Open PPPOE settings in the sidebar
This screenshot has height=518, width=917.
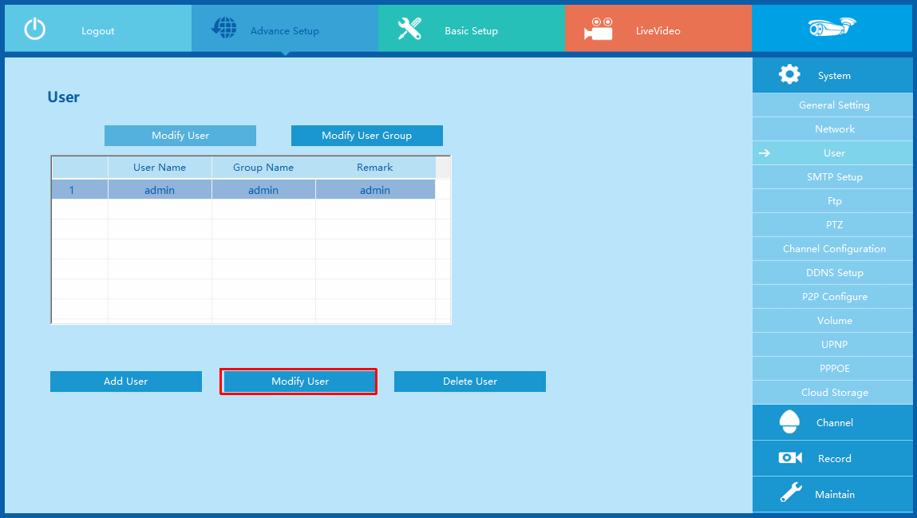[832, 369]
